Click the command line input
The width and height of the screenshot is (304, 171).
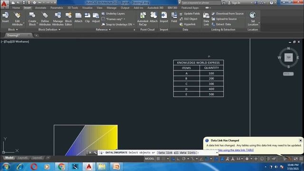[158, 152]
